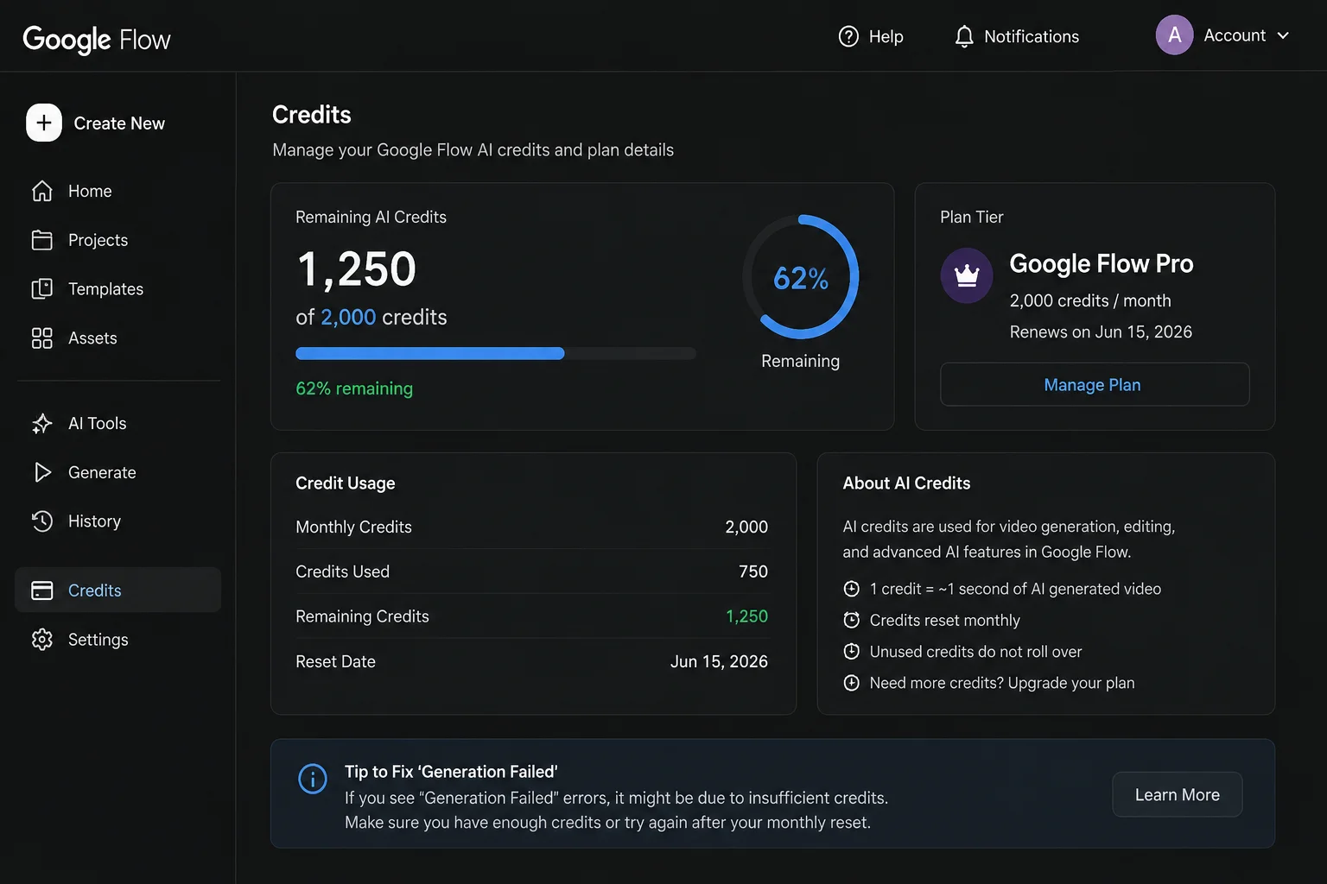1327x884 pixels.
Task: Click the blue '2,000' credits total
Action: [348, 317]
